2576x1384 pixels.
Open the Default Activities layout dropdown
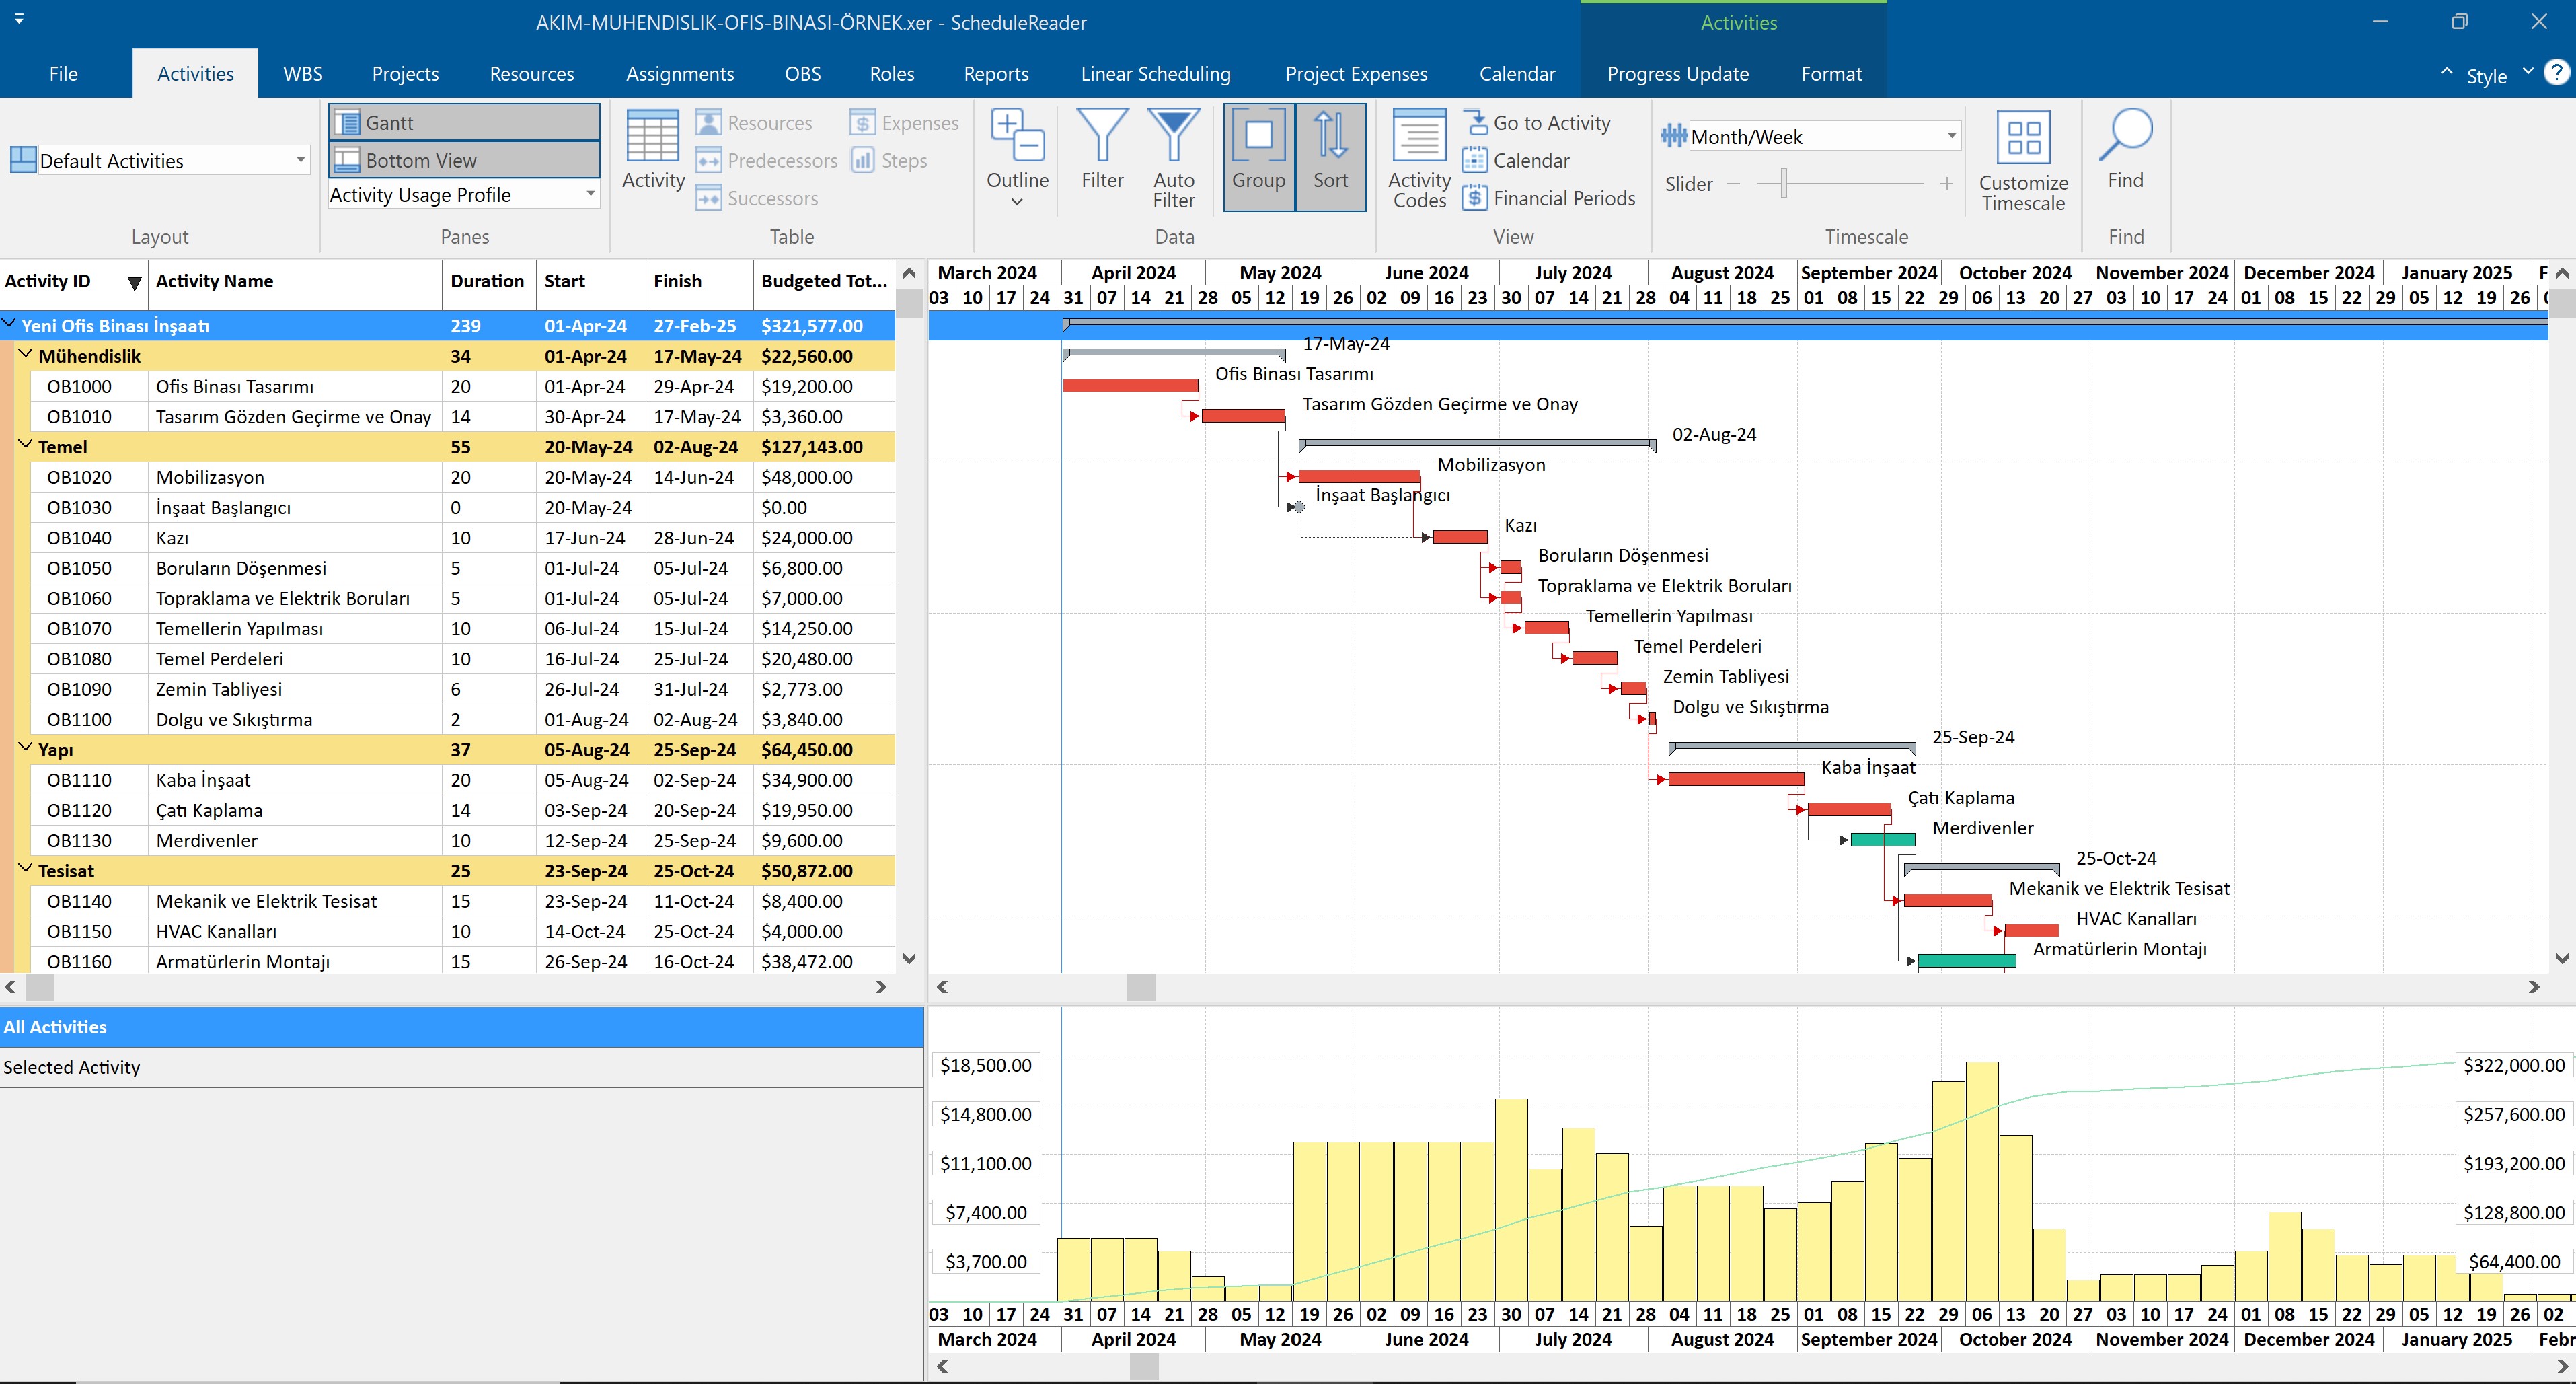(300, 160)
